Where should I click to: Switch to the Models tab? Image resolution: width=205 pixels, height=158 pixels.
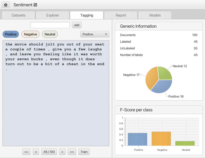[155, 15]
